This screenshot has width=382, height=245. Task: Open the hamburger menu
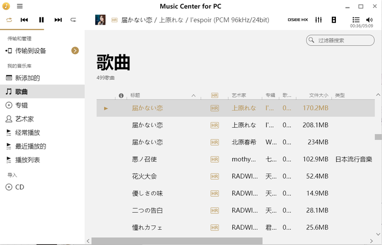pos(20,6)
